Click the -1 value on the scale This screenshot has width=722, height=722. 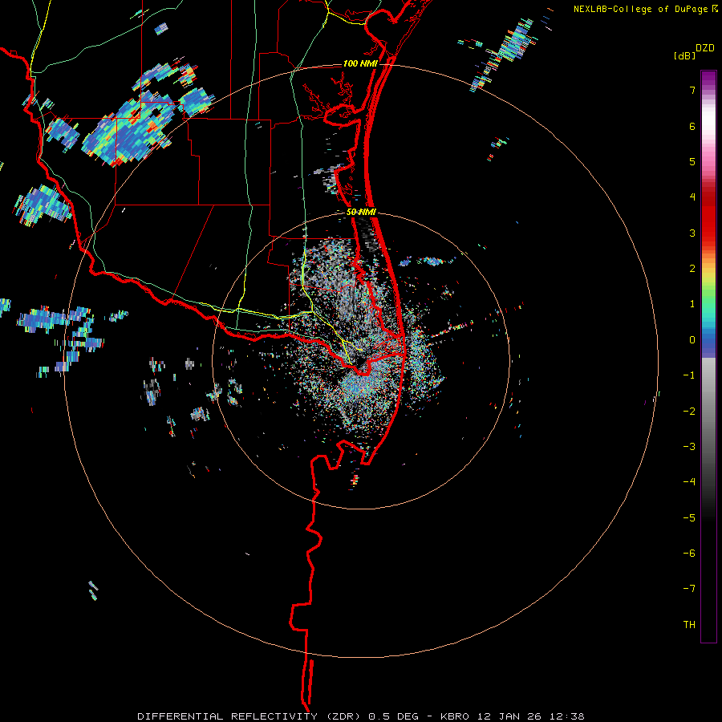[x=689, y=375]
